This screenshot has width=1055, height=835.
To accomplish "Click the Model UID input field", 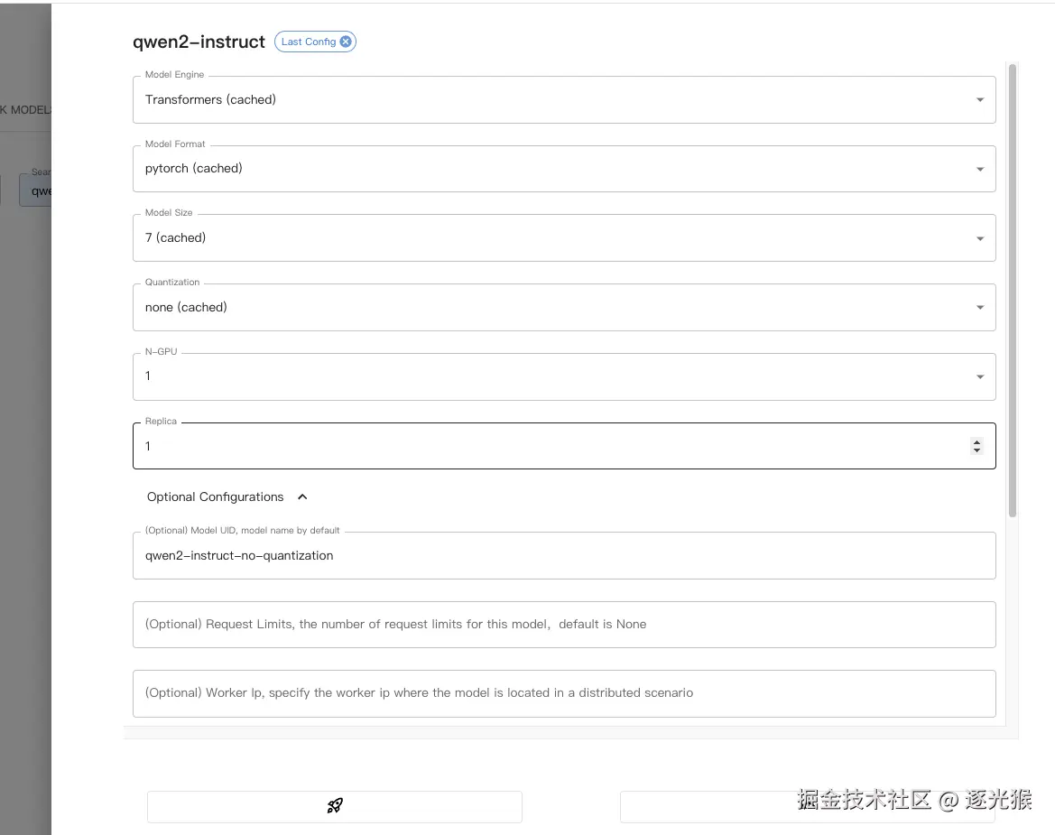I will click(x=564, y=556).
